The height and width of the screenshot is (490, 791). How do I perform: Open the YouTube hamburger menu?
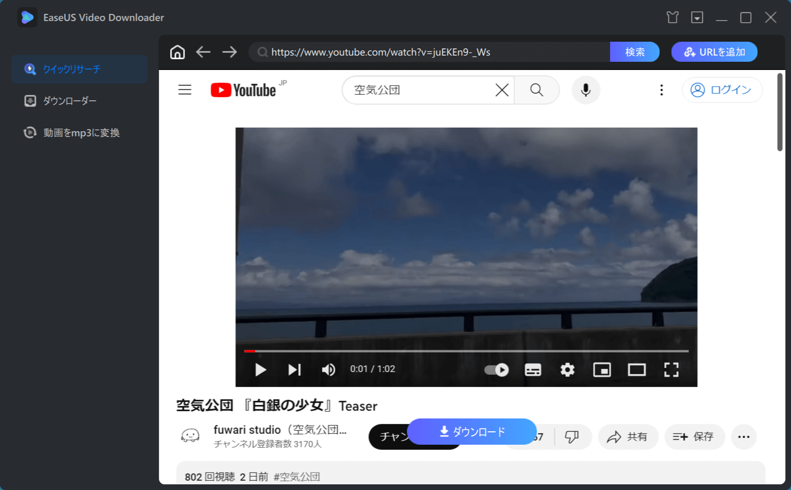(185, 90)
